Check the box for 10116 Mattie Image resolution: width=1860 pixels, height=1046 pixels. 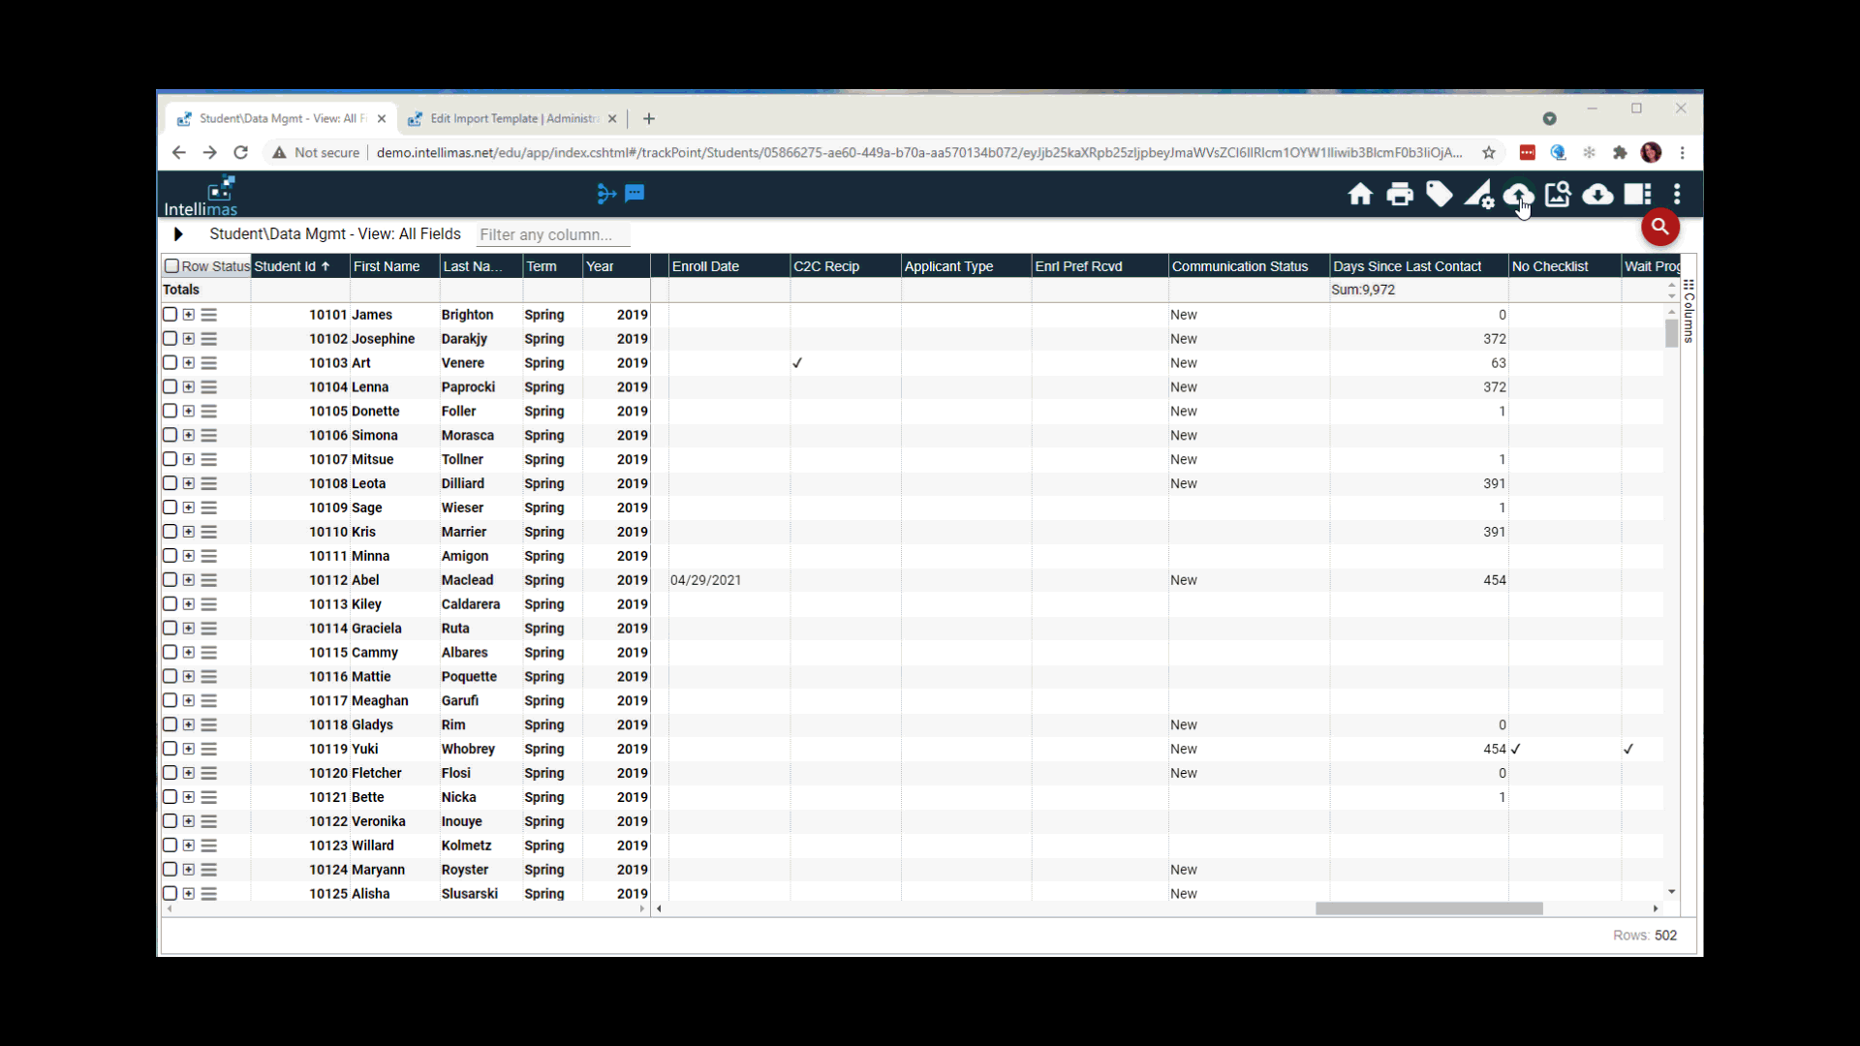click(170, 677)
